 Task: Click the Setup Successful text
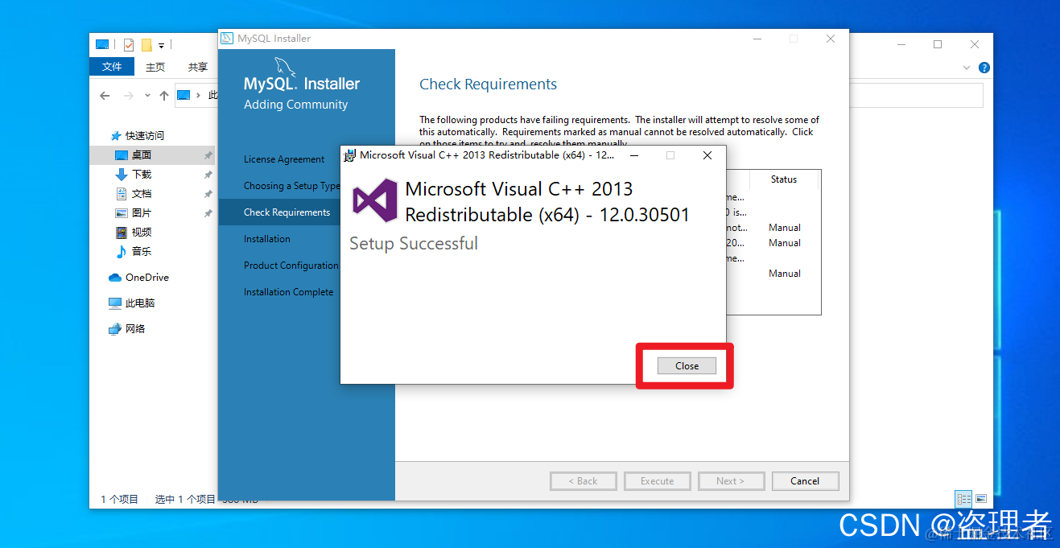pyautogui.click(x=414, y=243)
